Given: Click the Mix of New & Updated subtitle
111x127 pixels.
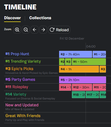Looking at the screenshot, I should coord(20,109).
